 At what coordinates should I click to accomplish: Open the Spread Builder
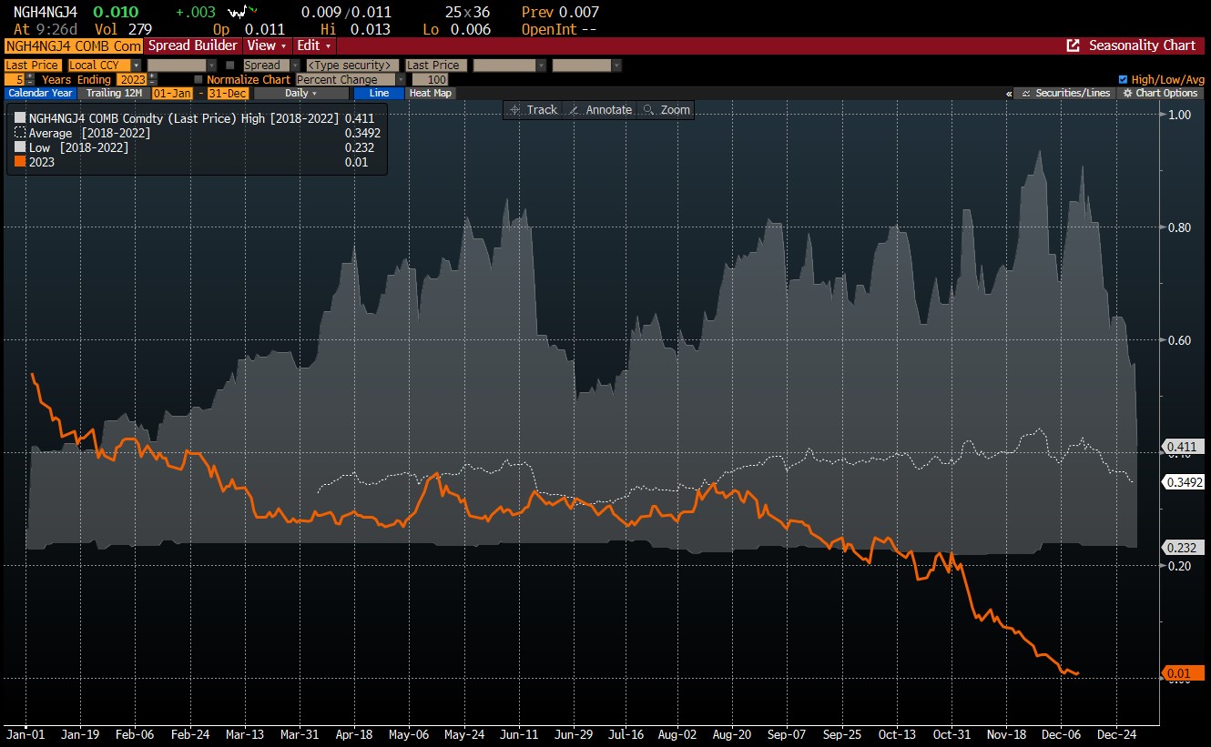[192, 45]
